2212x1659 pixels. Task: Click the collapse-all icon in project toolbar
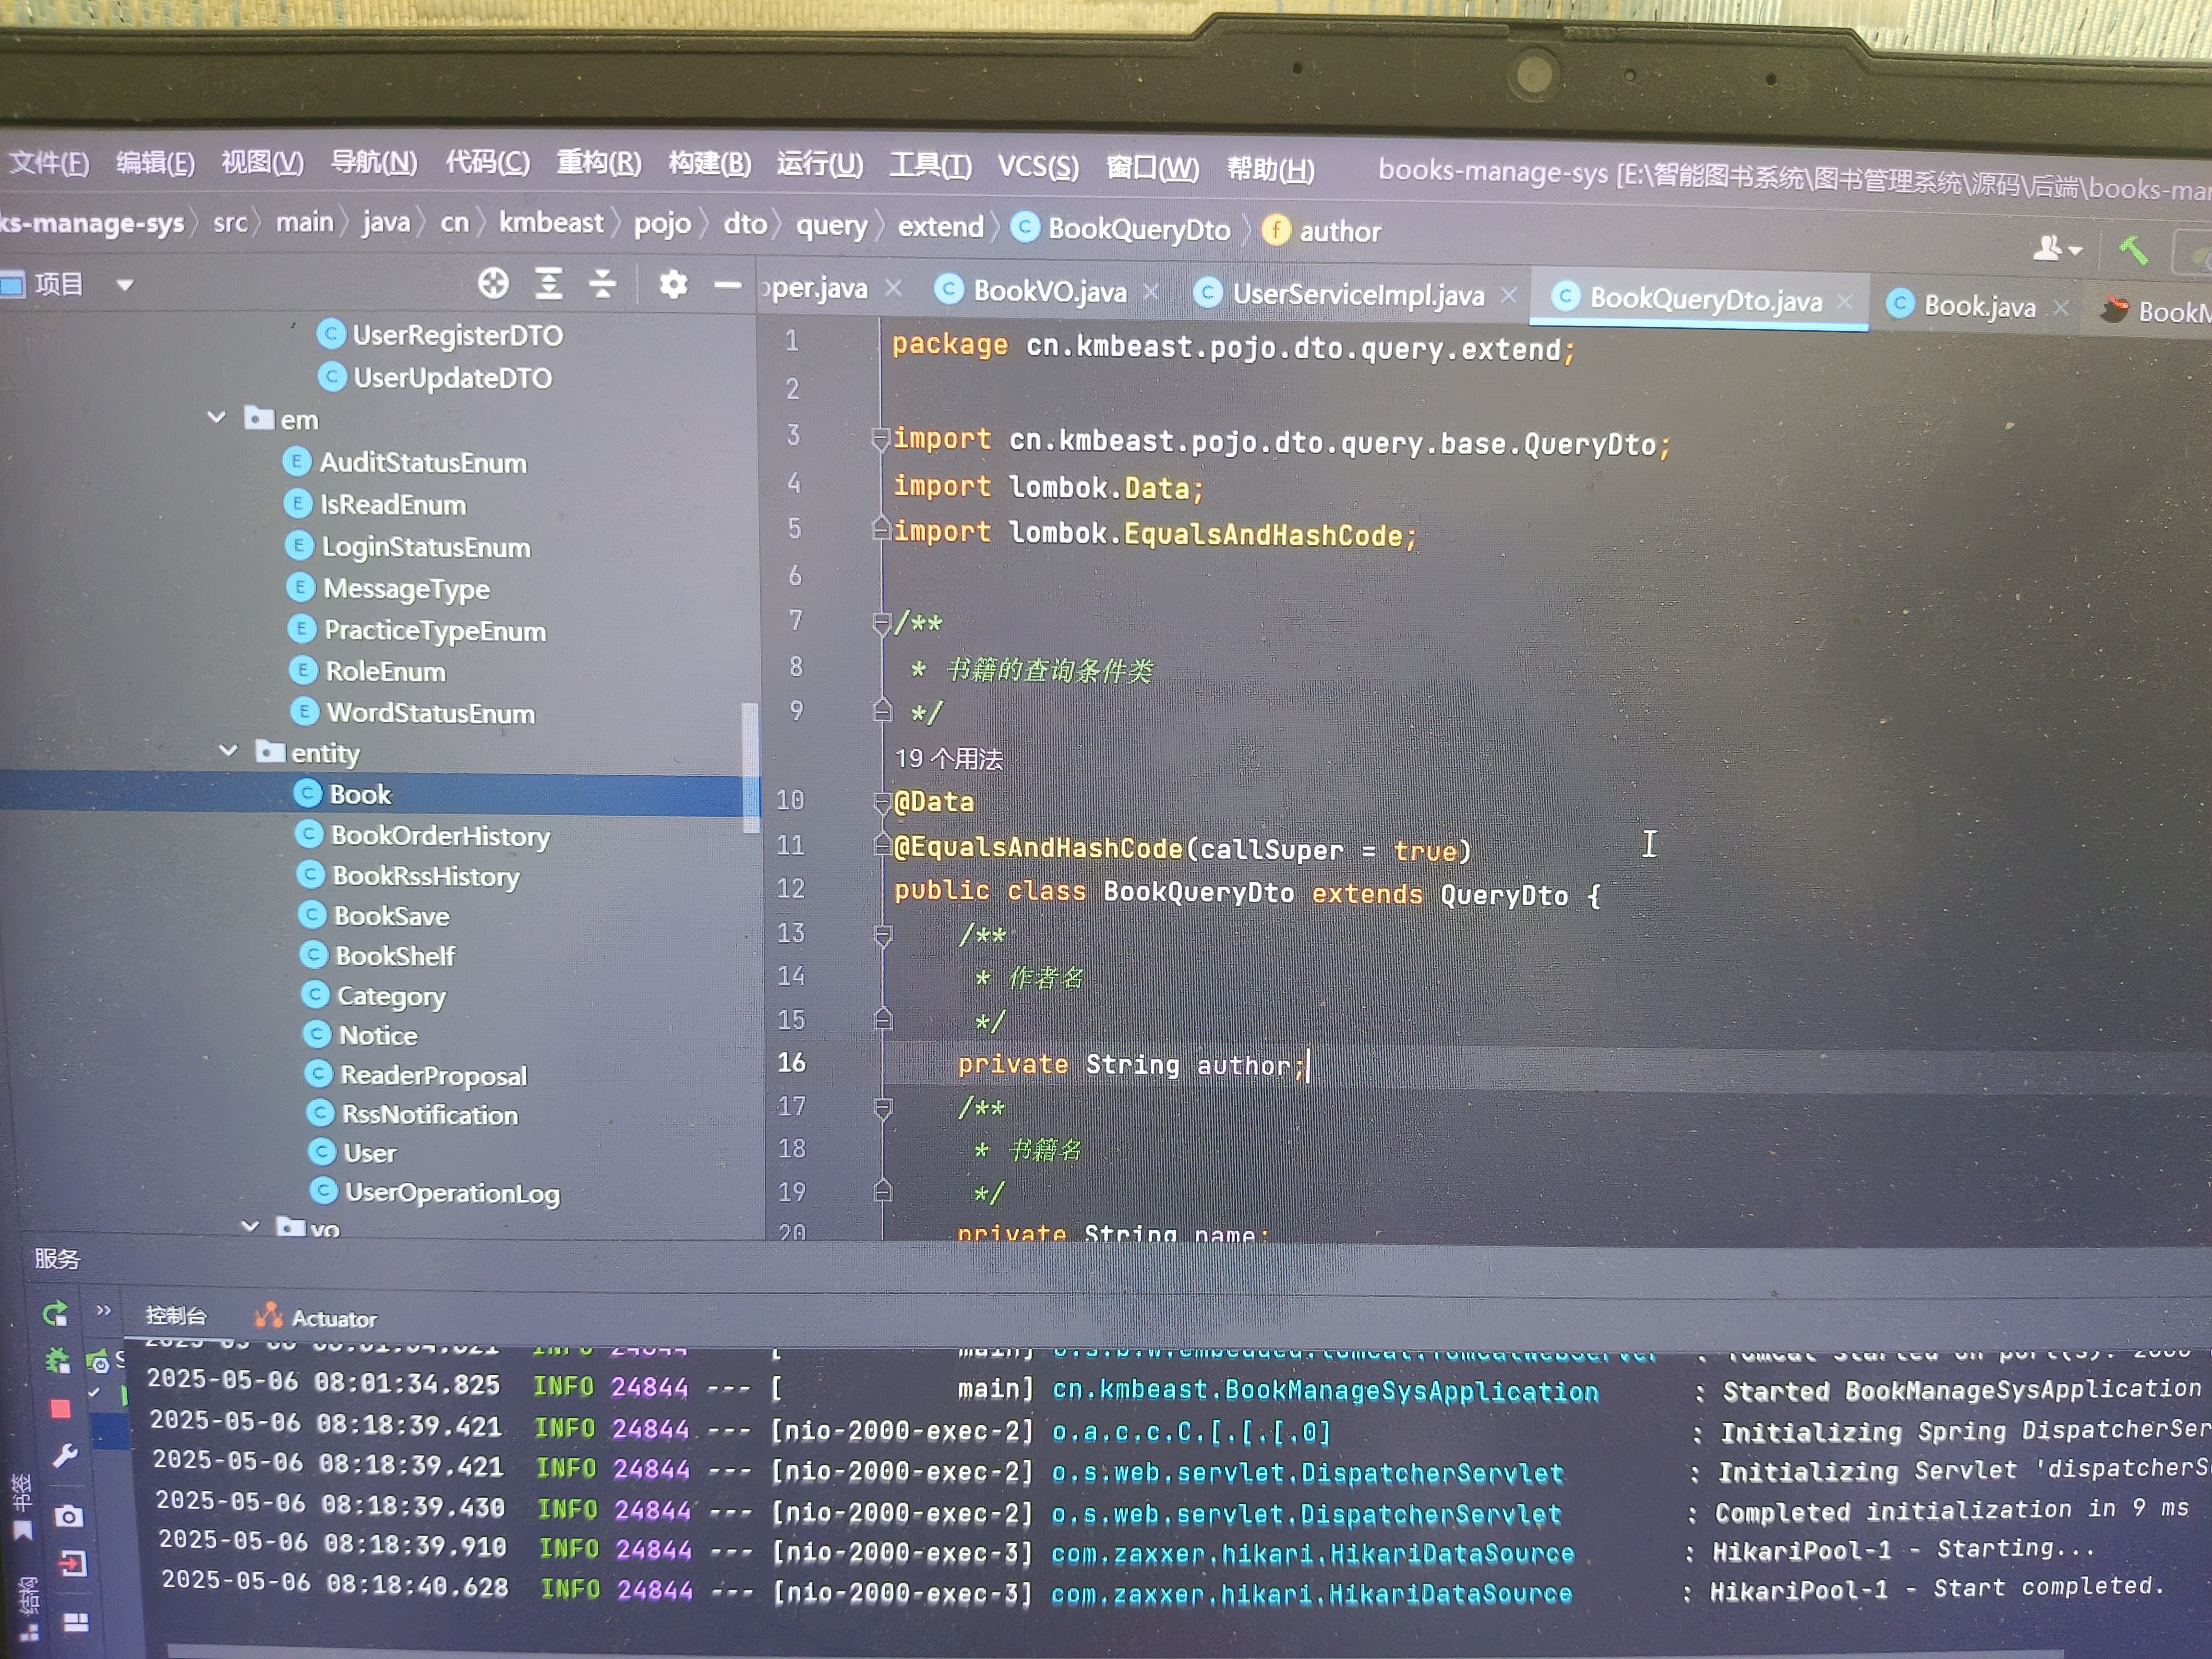pos(602,285)
